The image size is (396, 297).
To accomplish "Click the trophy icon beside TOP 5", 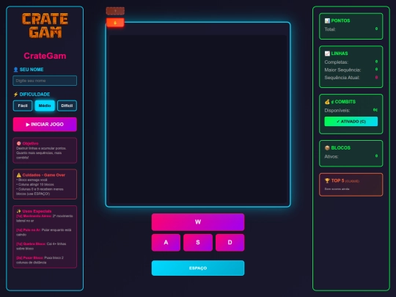I will [327, 180].
